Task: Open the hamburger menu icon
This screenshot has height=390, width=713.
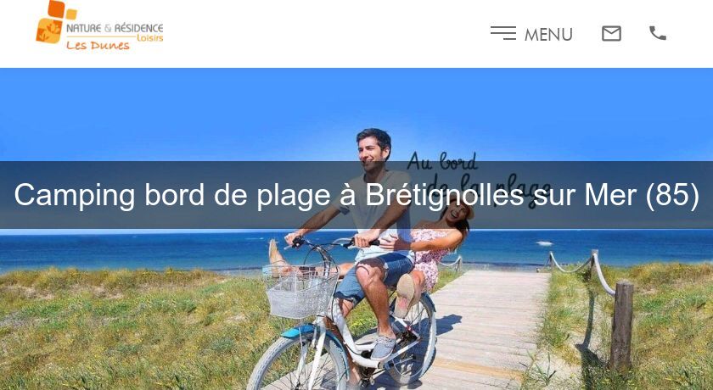Action: point(502,33)
